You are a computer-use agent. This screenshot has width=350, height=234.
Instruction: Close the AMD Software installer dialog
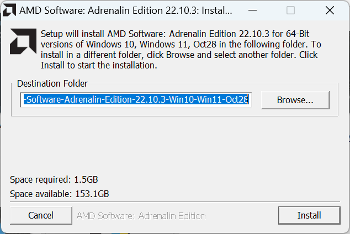coord(330,10)
